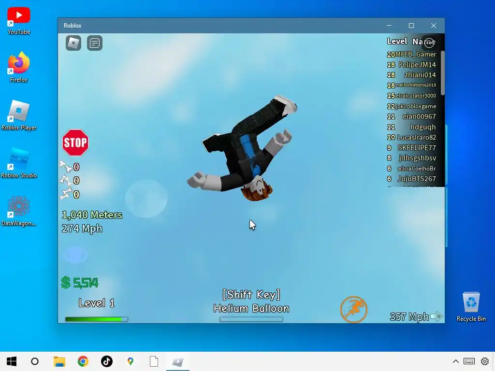The height and width of the screenshot is (371, 495).
Task: Toggle the blue eye view icon
Action: [x=75, y=255]
